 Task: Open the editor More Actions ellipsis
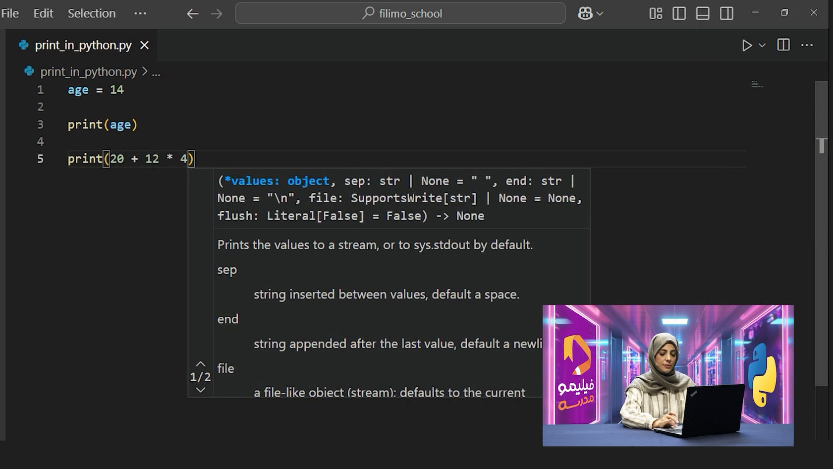click(807, 45)
